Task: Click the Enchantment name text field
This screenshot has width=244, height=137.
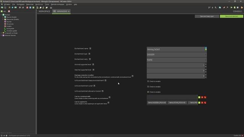Action: pos(176,49)
